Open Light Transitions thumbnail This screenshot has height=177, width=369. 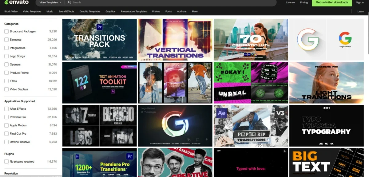(327, 83)
